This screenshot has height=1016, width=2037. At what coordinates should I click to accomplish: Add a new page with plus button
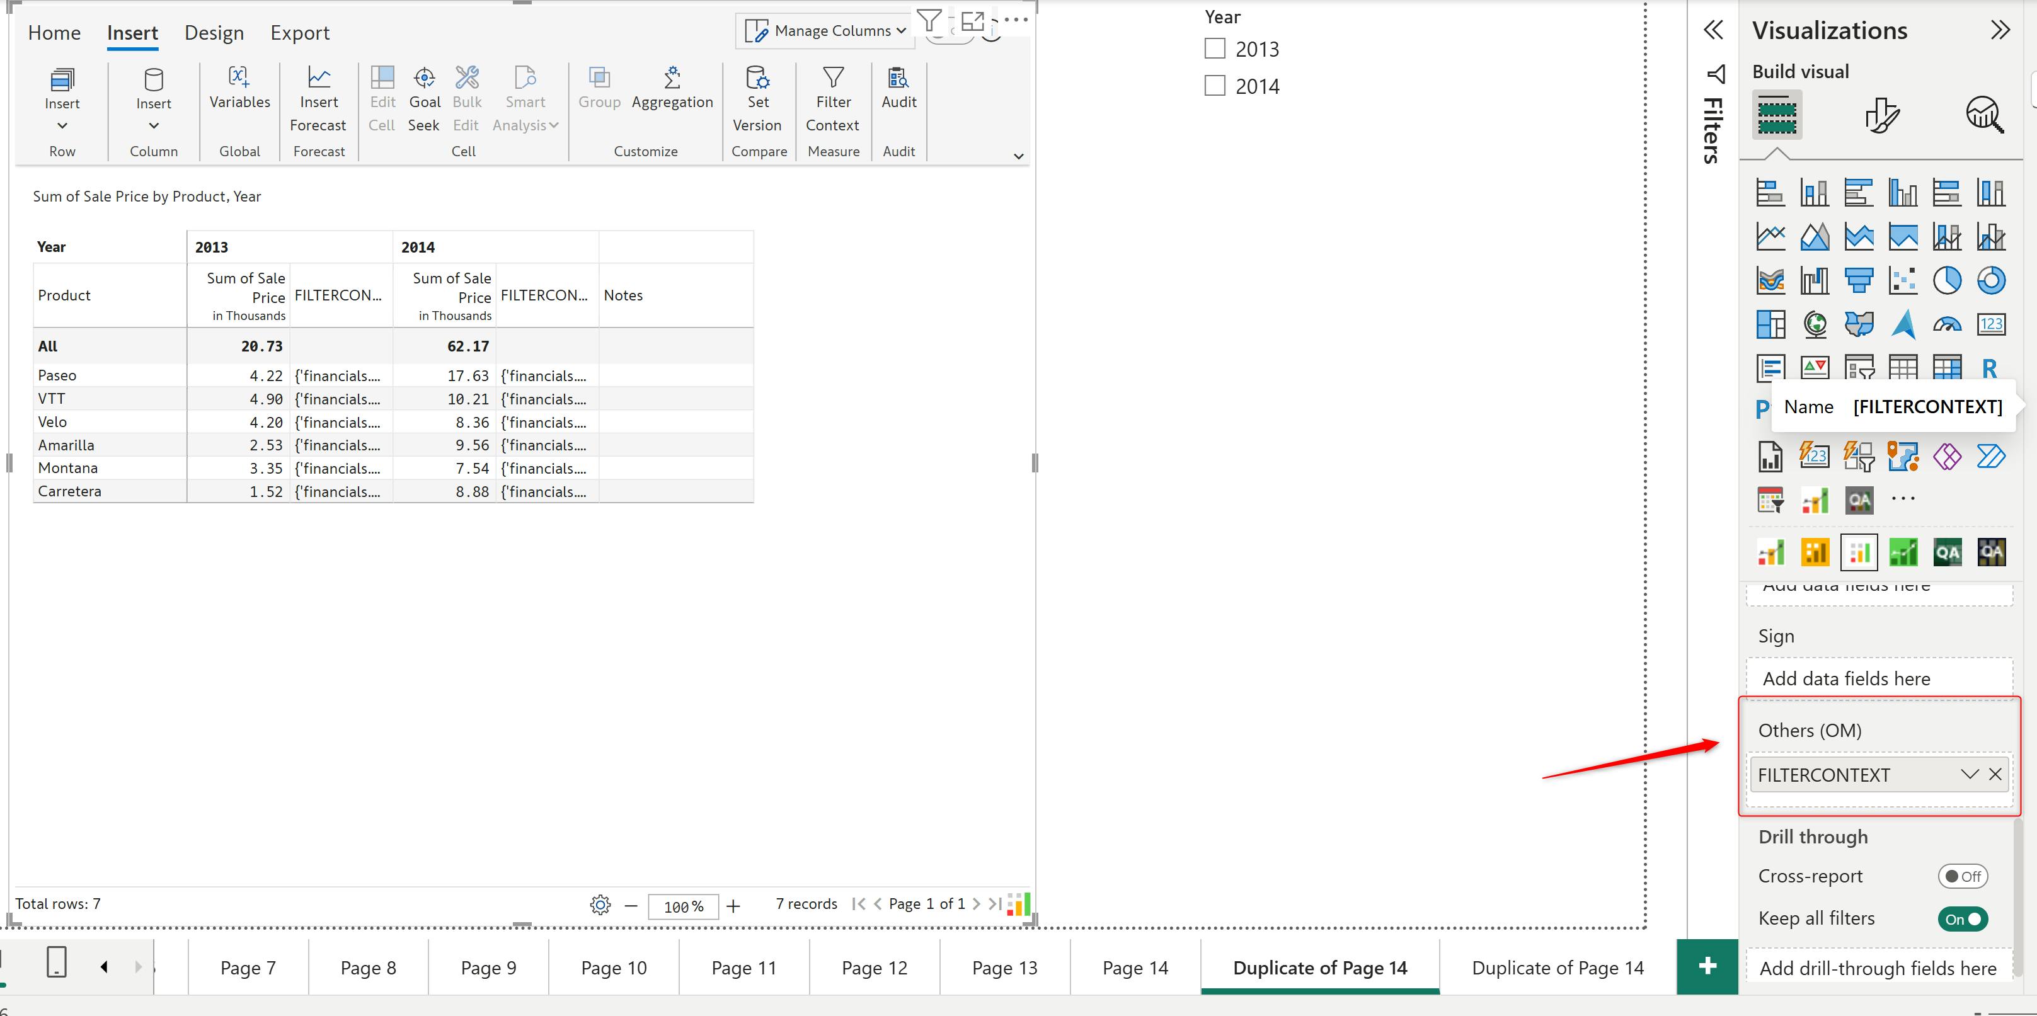(1706, 966)
